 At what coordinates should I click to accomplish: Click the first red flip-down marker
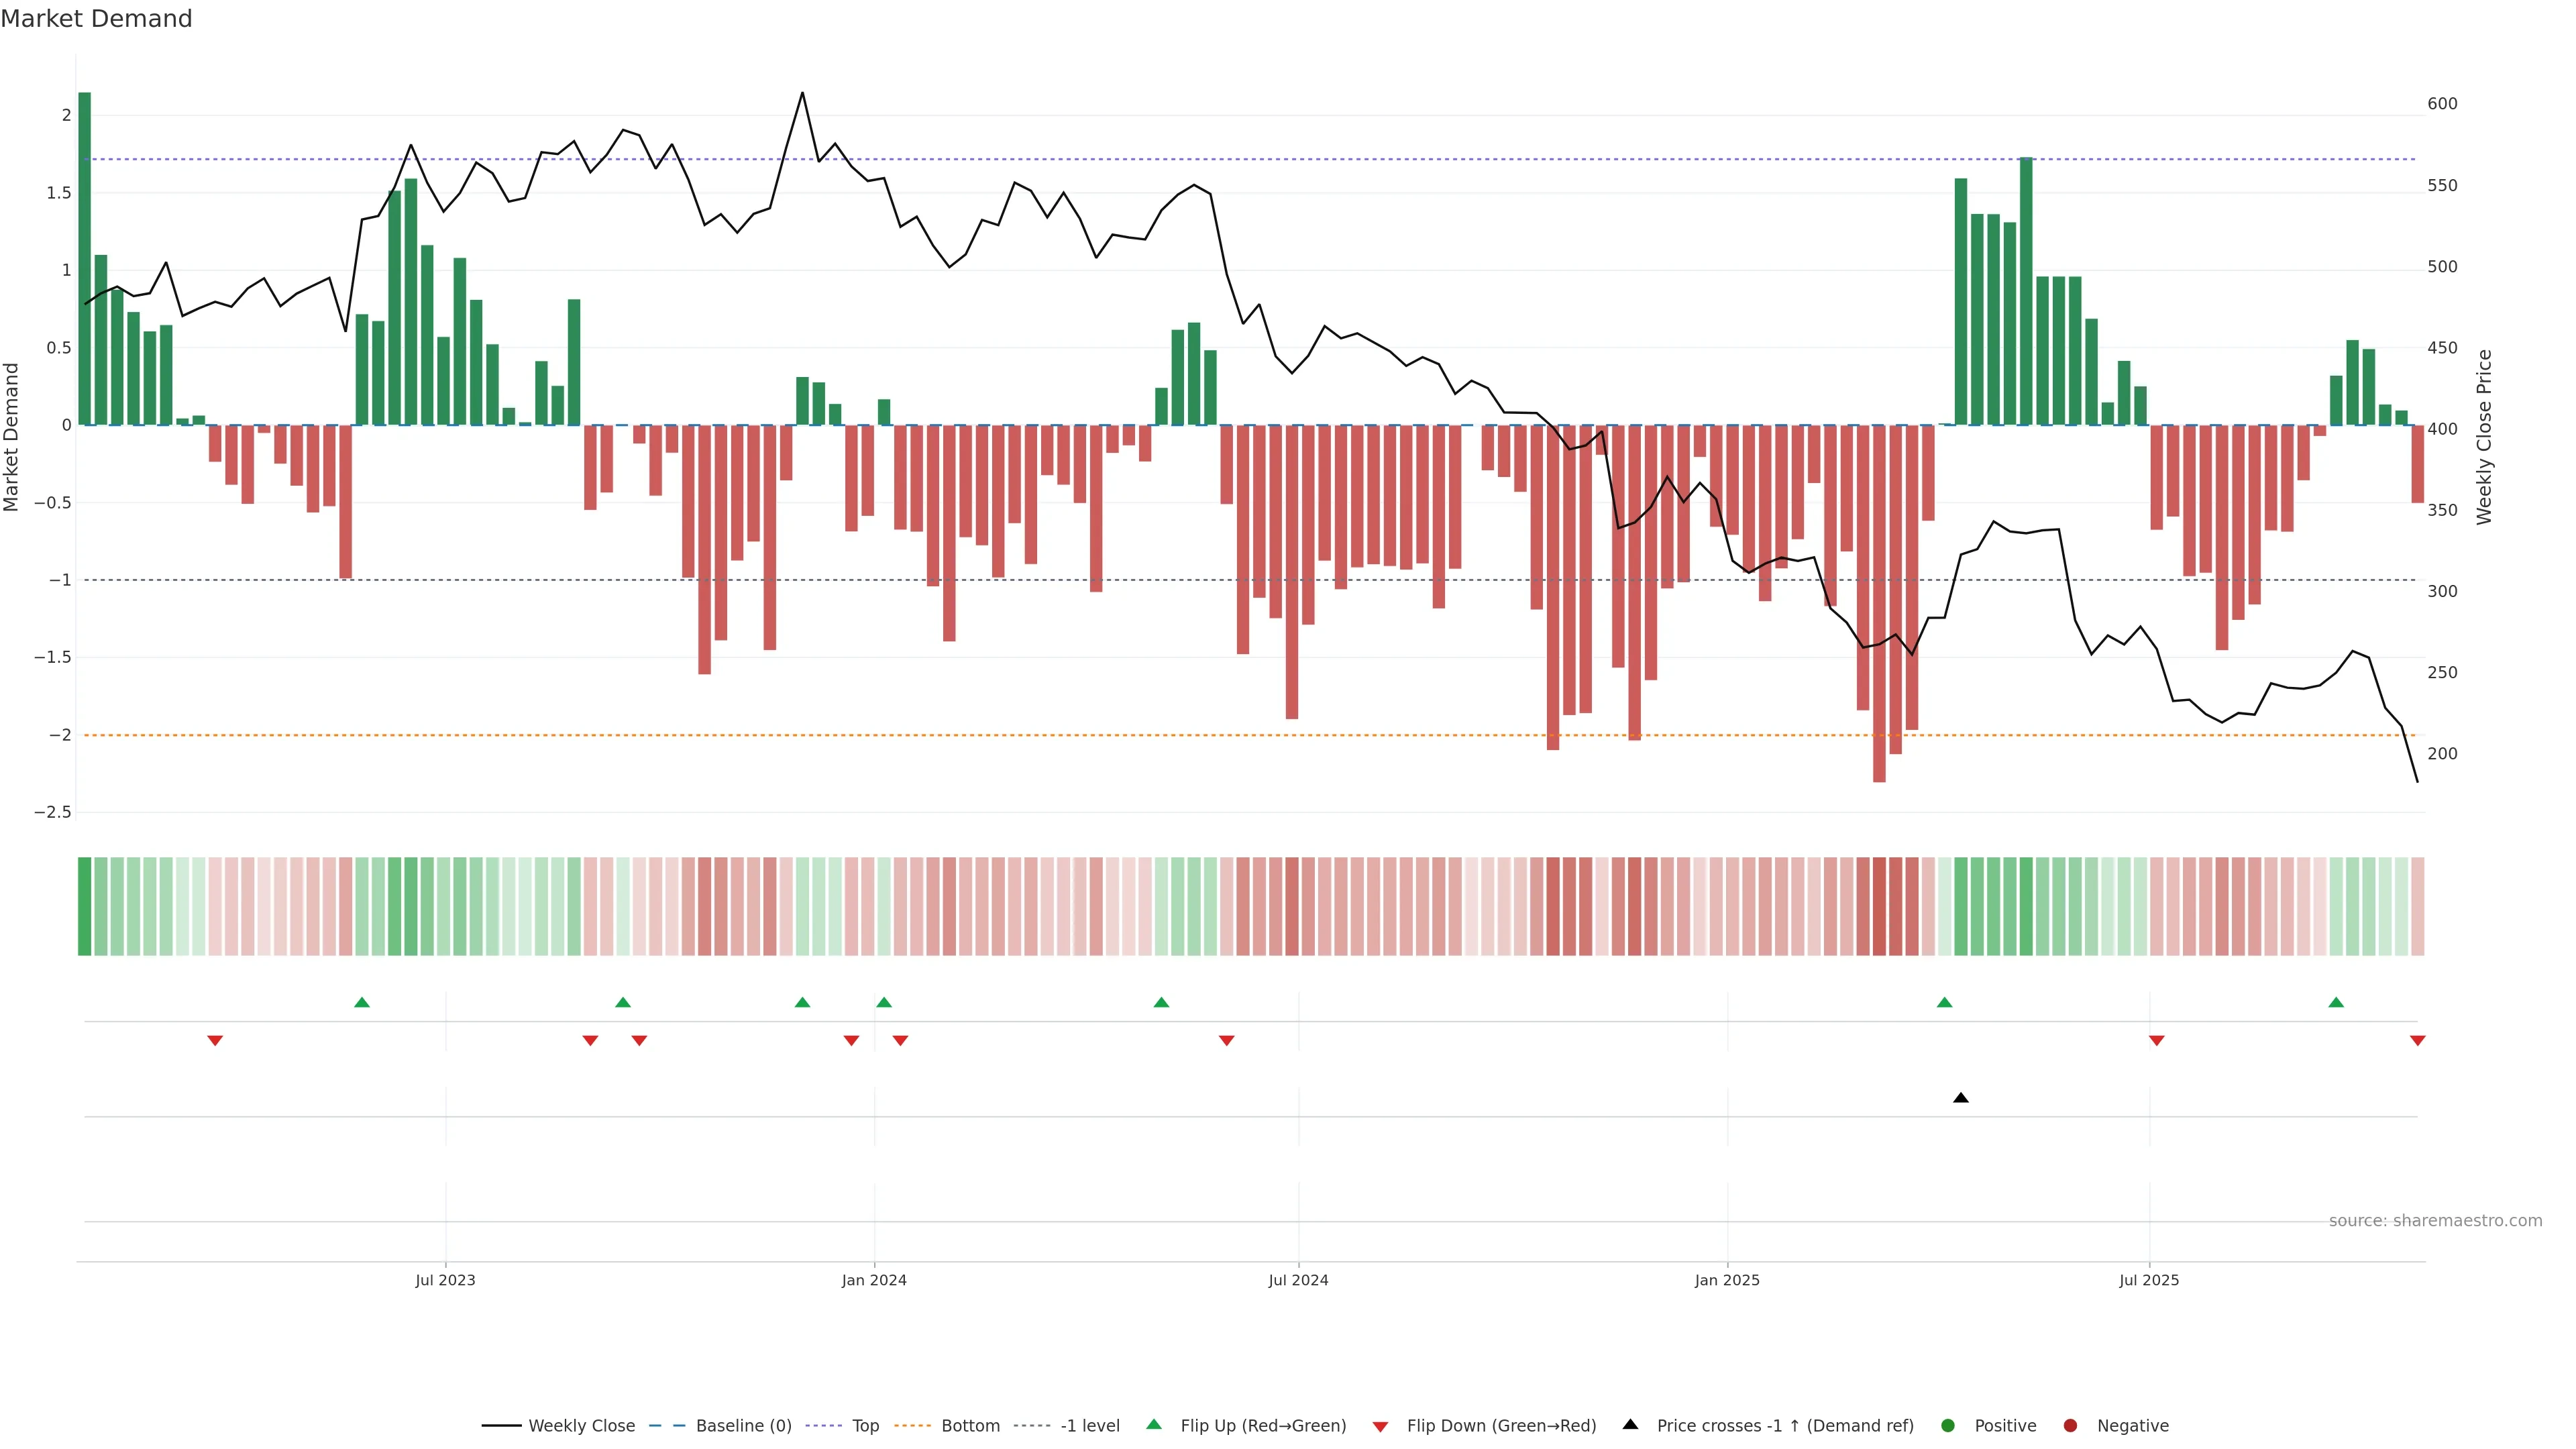(215, 1041)
